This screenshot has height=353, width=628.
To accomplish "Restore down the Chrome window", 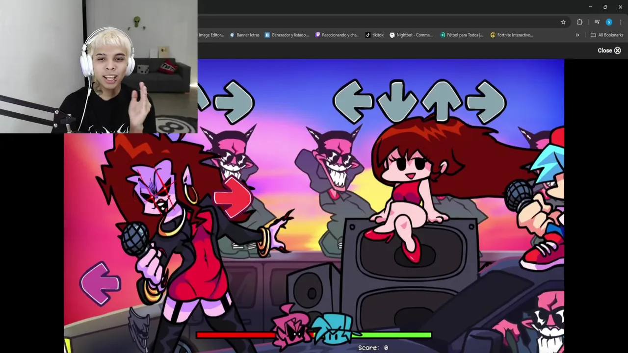I will [x=605, y=7].
